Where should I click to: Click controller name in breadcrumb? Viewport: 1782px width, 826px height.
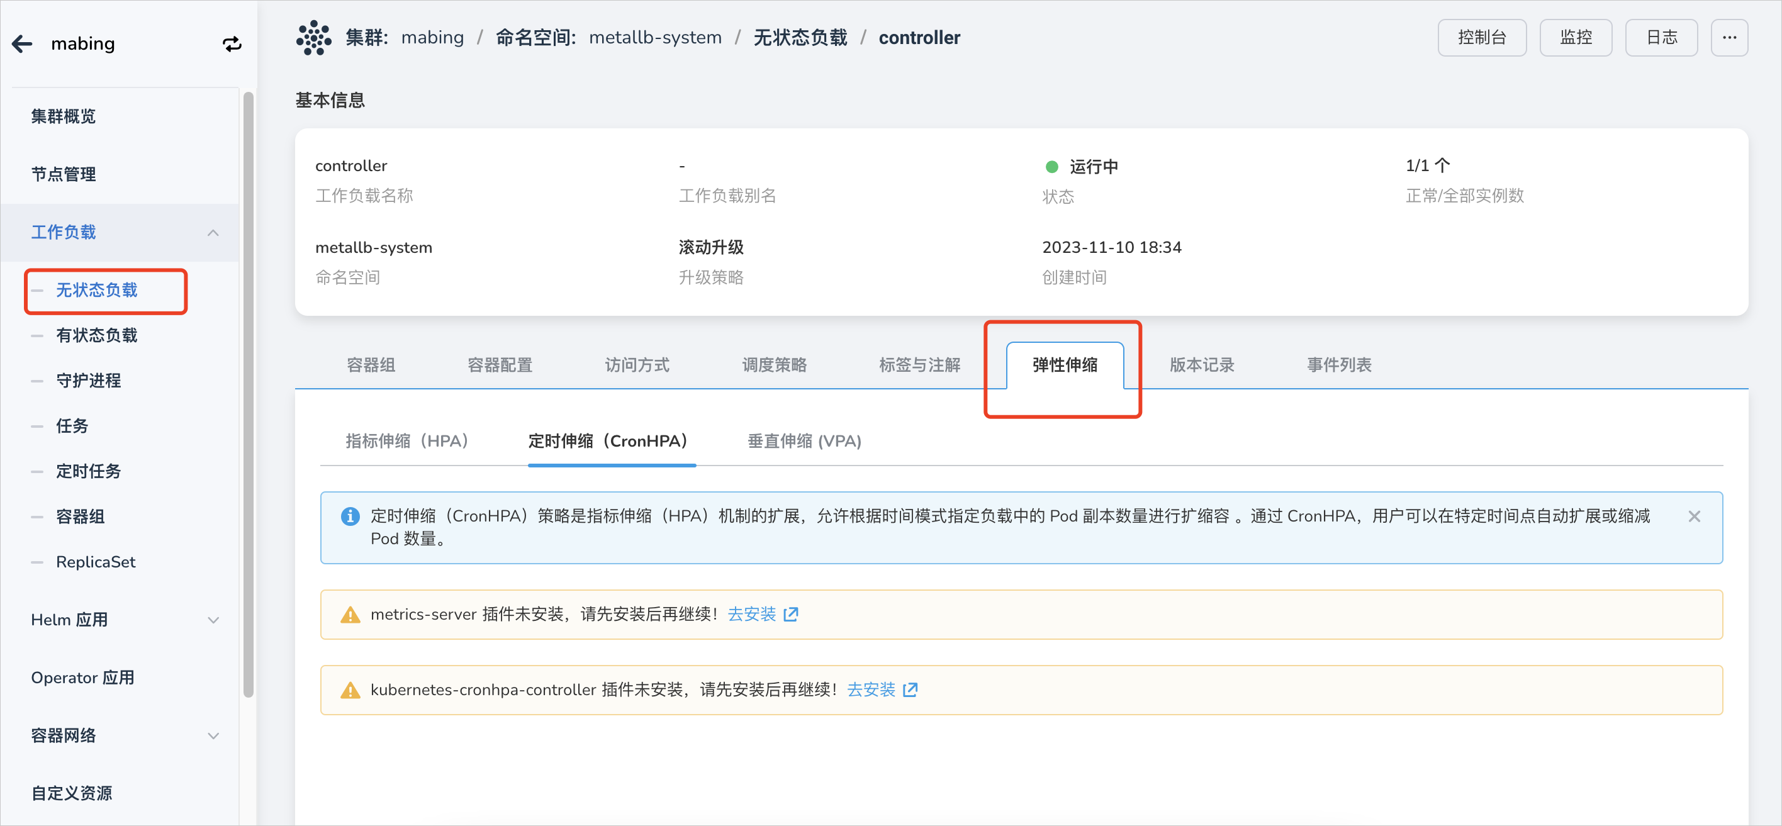(x=919, y=37)
